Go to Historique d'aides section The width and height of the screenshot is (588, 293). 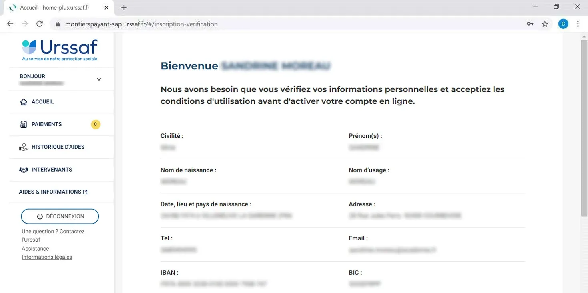58,147
